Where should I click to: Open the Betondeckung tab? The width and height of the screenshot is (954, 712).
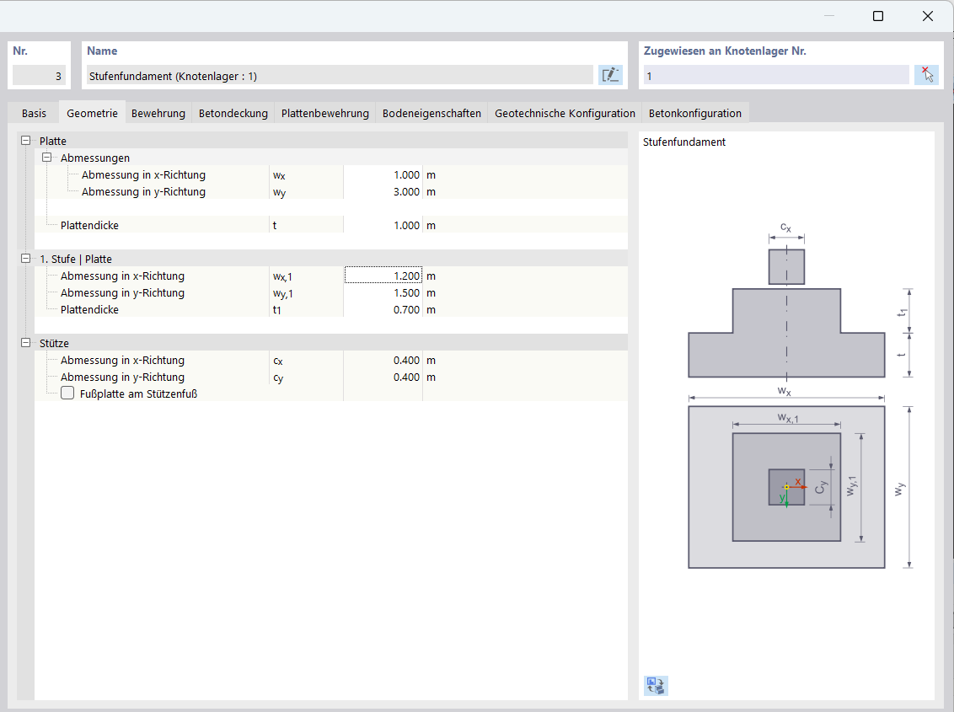tap(233, 113)
